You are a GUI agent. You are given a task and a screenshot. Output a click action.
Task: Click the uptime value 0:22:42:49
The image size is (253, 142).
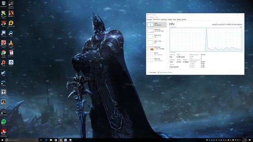coord(174,67)
